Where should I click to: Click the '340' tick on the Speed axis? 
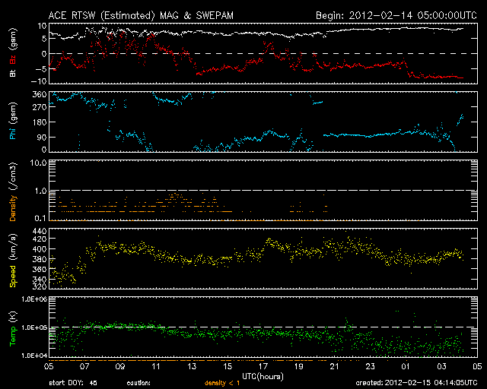click(40, 280)
